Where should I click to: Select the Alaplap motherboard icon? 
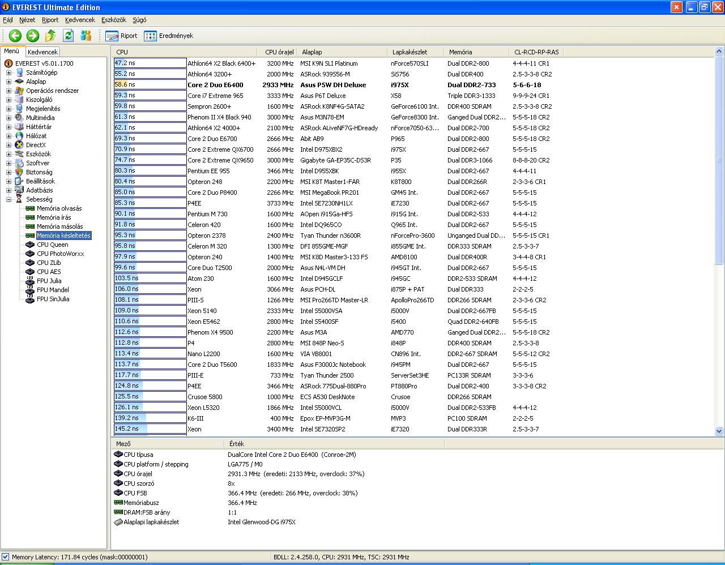(19, 82)
